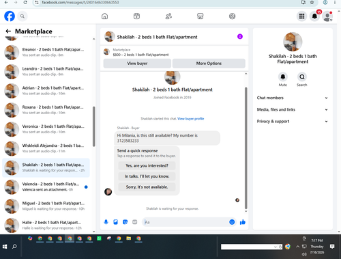Viewport: 341px width, 259px height.
Task: Open Windows taskbar search
Action: (14, 247)
